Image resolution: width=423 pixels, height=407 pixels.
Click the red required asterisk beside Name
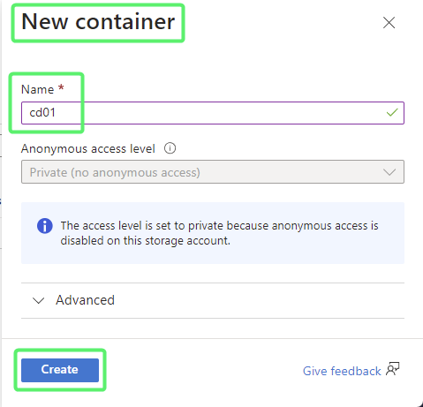click(x=61, y=87)
